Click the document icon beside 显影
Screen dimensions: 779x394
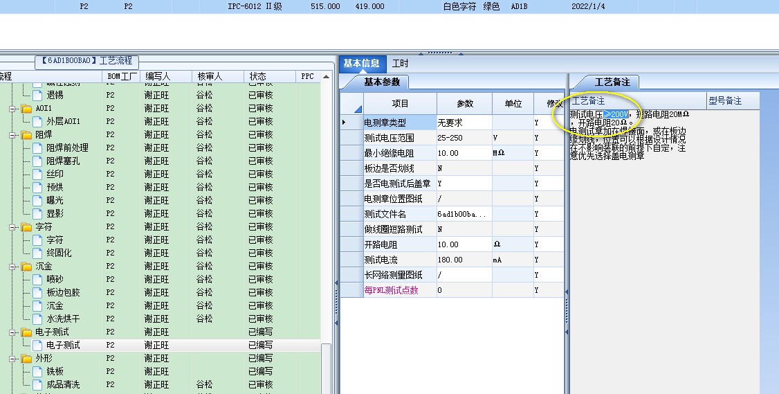pyautogui.click(x=38, y=214)
